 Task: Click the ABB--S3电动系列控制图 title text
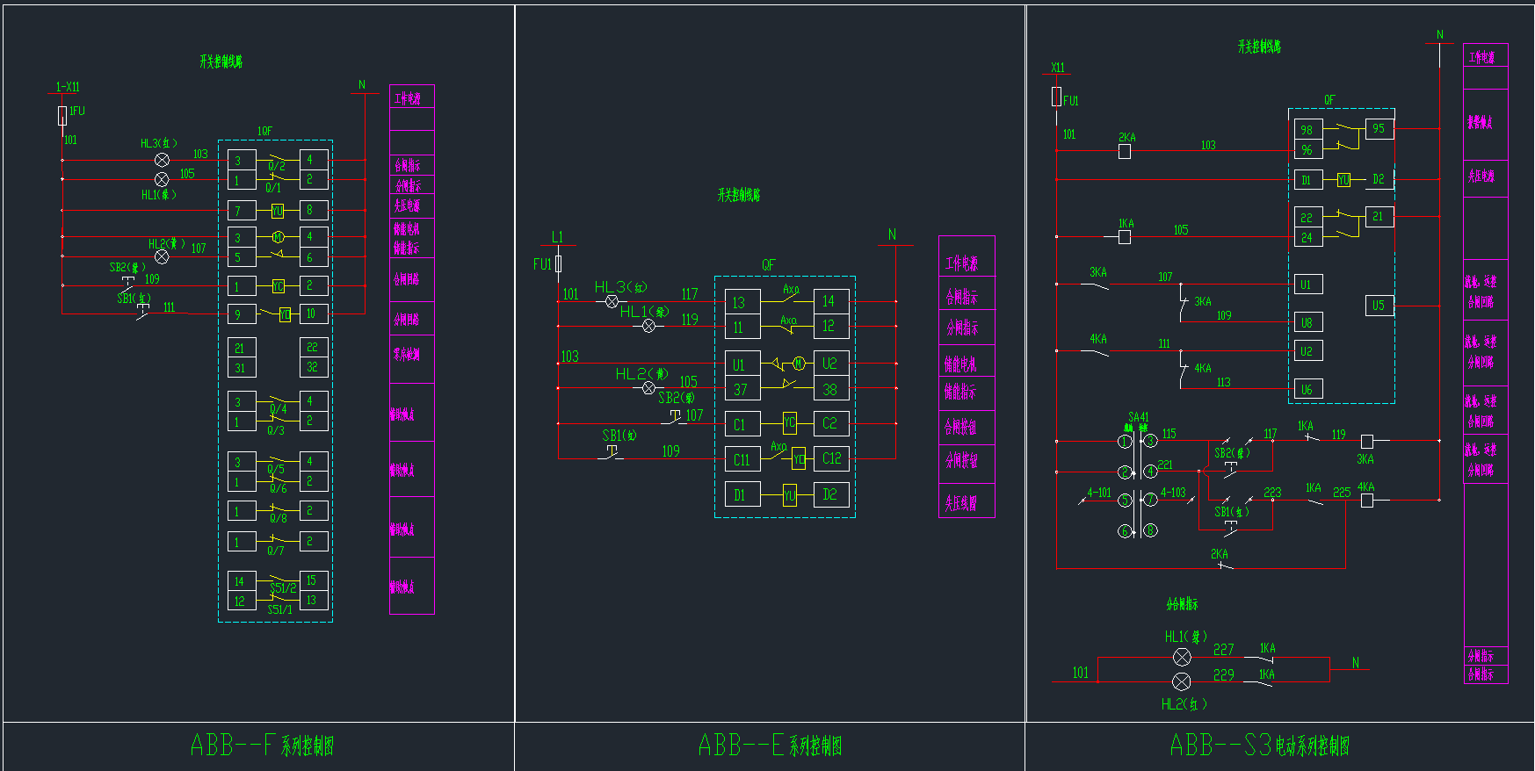(x=1259, y=746)
